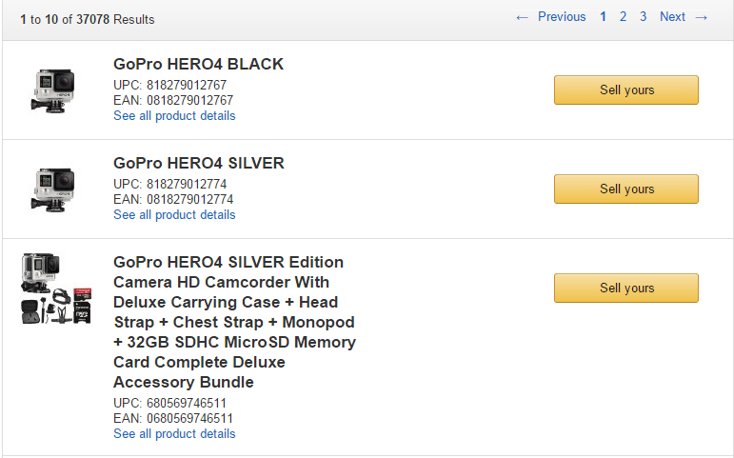
Task: Click the 37078 Results count text
Action: point(115,20)
